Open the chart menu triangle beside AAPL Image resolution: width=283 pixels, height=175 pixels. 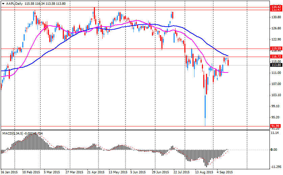3,4
